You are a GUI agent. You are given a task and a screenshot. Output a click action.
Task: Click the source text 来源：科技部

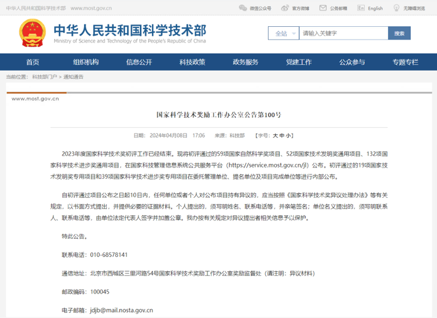(x=230, y=136)
